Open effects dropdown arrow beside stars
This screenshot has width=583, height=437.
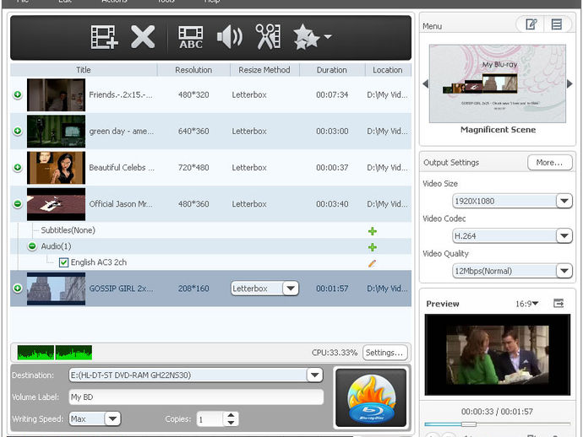click(328, 37)
